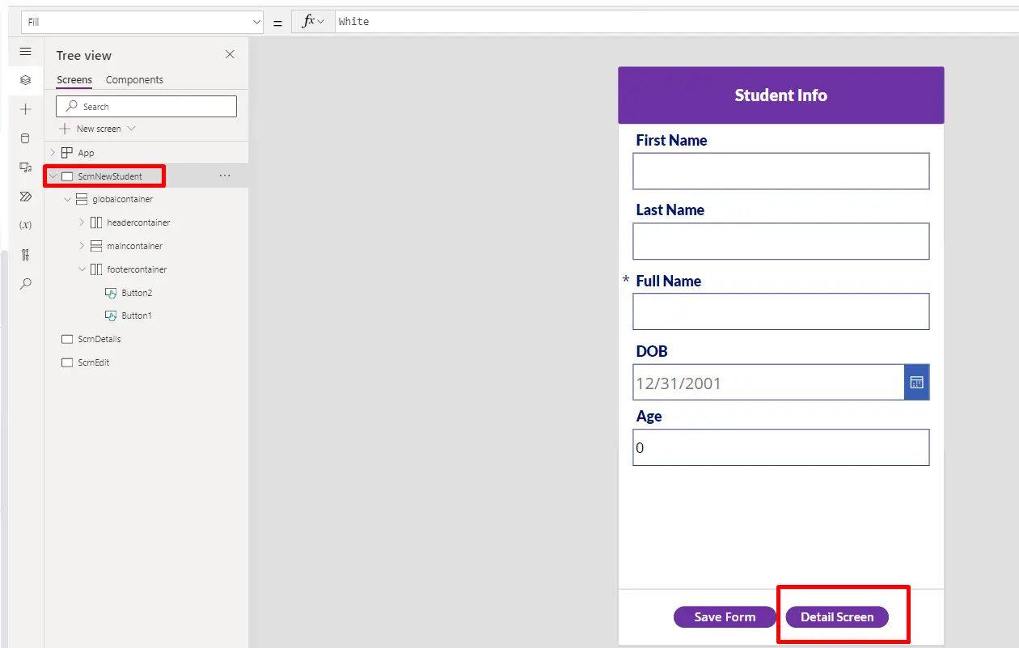Select ScrnEdit in the tree

[94, 362]
